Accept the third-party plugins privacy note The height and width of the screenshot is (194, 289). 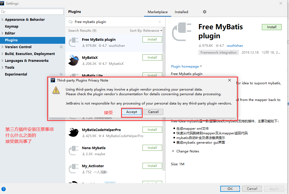(x=131, y=112)
